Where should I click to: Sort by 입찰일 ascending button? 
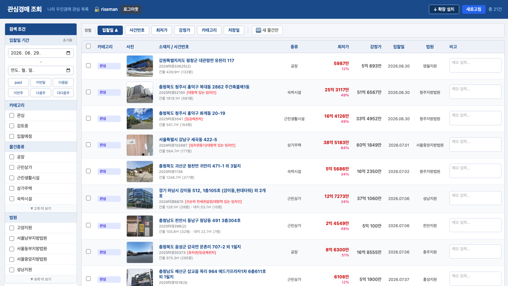pyautogui.click(x=110, y=30)
